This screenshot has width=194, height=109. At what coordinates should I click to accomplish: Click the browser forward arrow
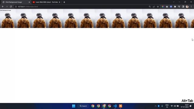tap(7, 7)
